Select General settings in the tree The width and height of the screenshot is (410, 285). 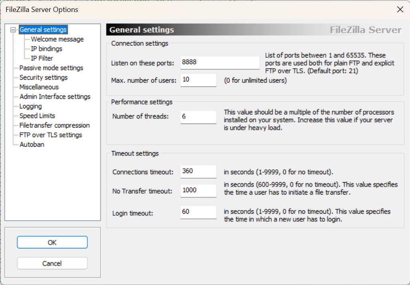(x=44, y=29)
